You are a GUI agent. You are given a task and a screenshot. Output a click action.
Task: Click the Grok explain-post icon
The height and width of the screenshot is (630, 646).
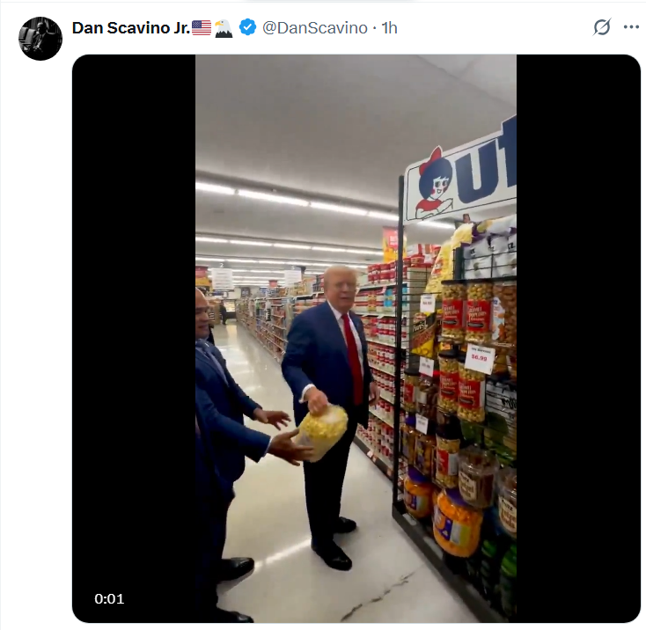(x=602, y=27)
